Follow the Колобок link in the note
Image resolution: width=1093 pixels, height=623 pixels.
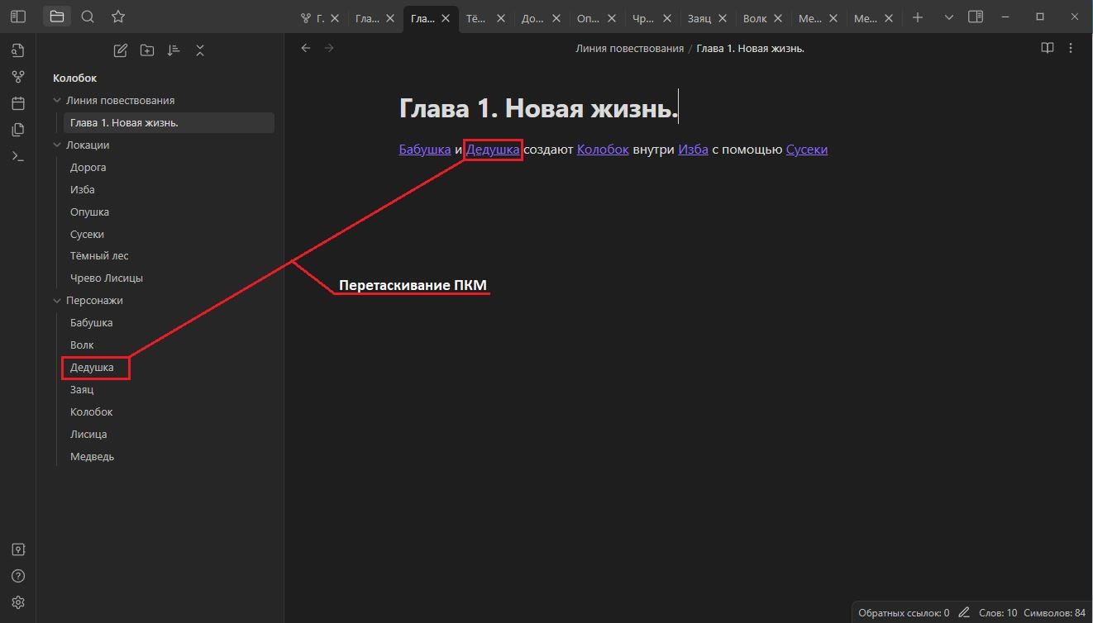click(603, 150)
